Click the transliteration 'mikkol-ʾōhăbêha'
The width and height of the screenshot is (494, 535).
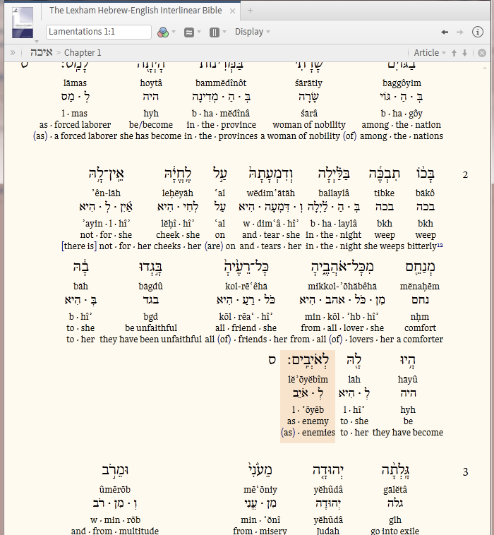[x=342, y=287]
